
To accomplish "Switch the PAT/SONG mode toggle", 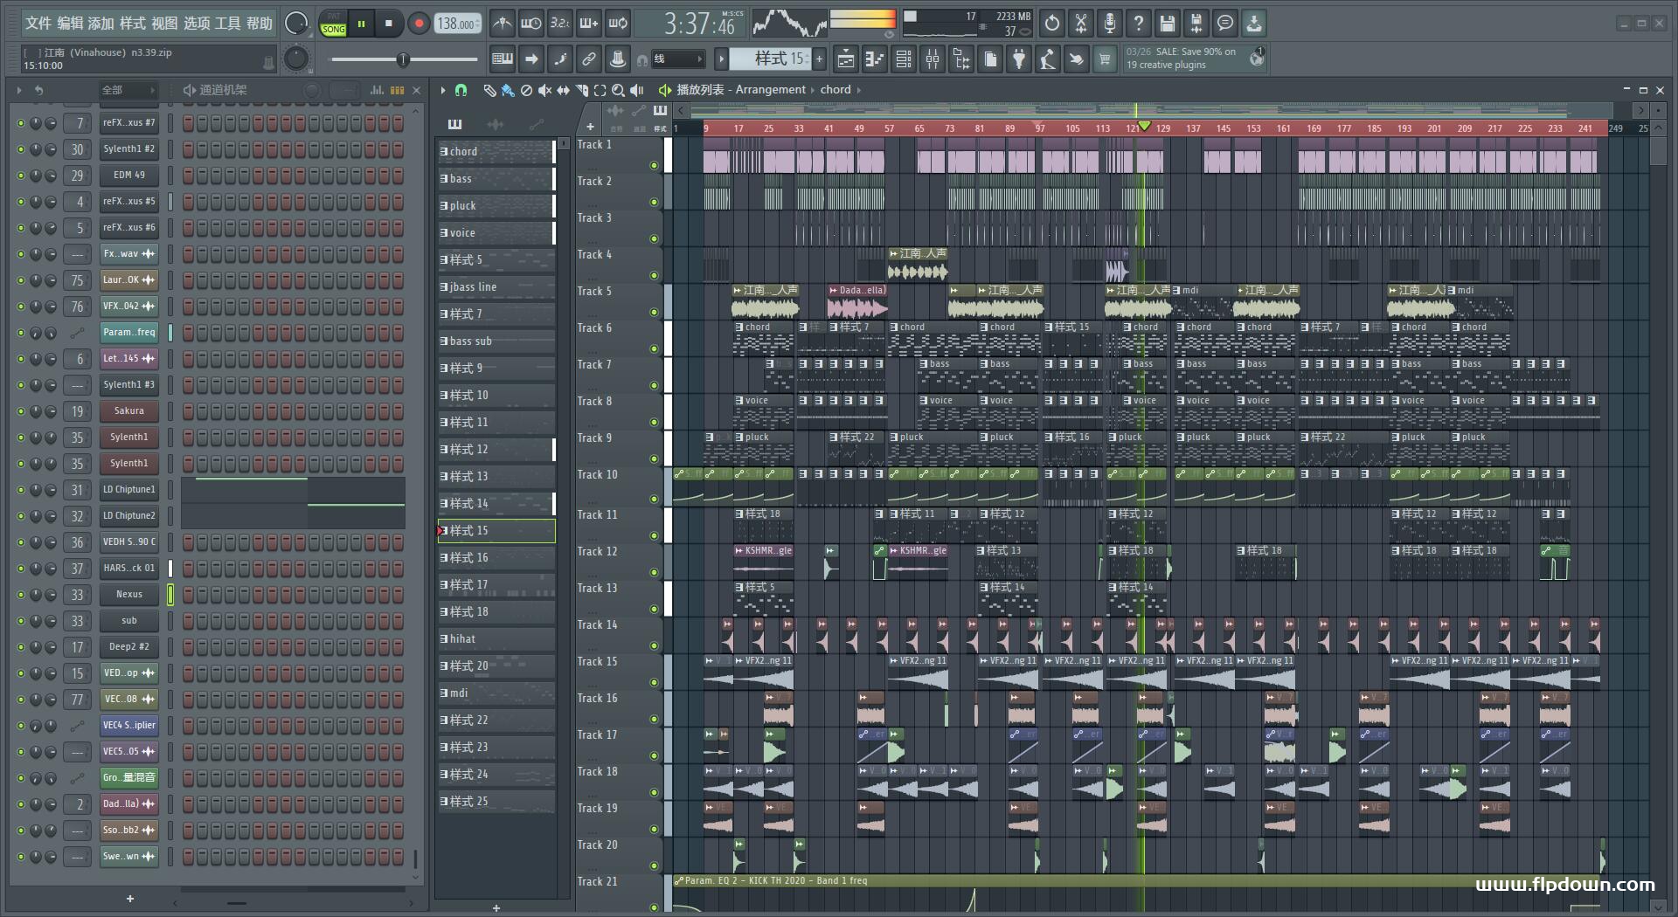I will [x=334, y=24].
